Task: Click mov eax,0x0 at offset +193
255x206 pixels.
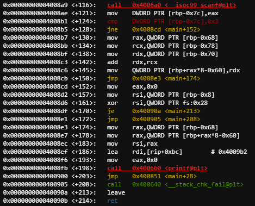Action: [132, 160]
